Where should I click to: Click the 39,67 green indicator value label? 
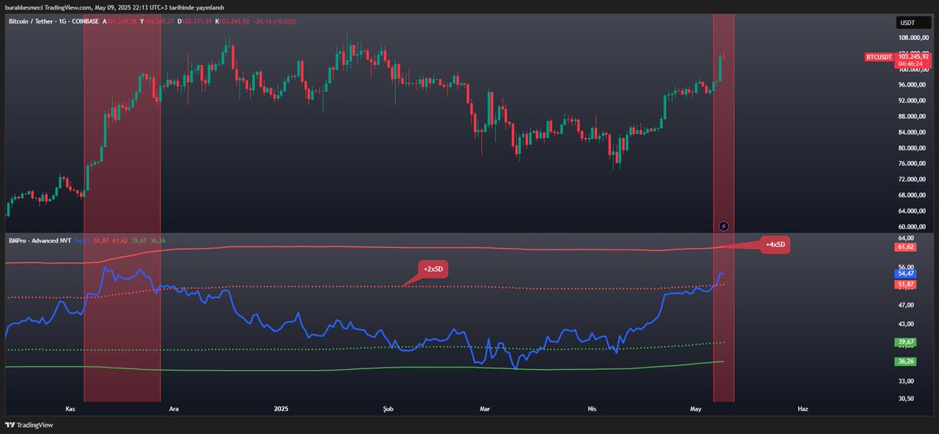click(x=906, y=342)
